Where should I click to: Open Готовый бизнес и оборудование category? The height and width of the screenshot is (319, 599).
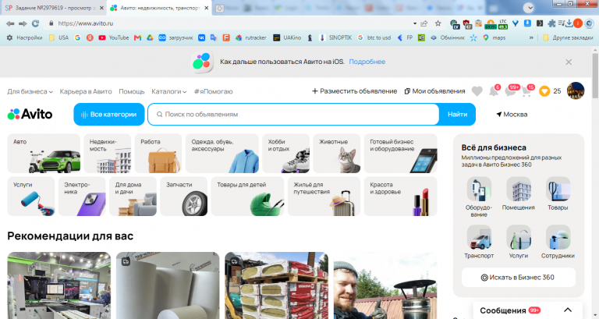pyautogui.click(x=400, y=153)
